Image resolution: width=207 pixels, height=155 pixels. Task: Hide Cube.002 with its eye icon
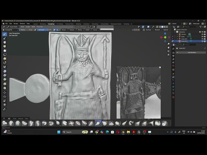tap(202, 41)
